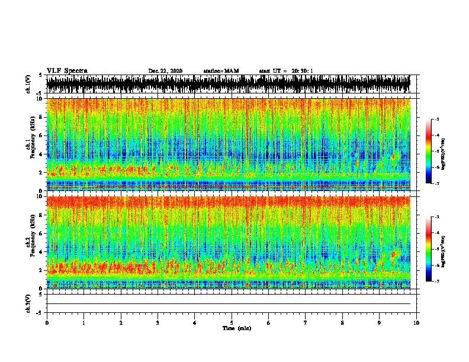Click the "ch.1(V)" axis label
The width and height of the screenshot is (469, 362).
pyautogui.click(x=28, y=84)
